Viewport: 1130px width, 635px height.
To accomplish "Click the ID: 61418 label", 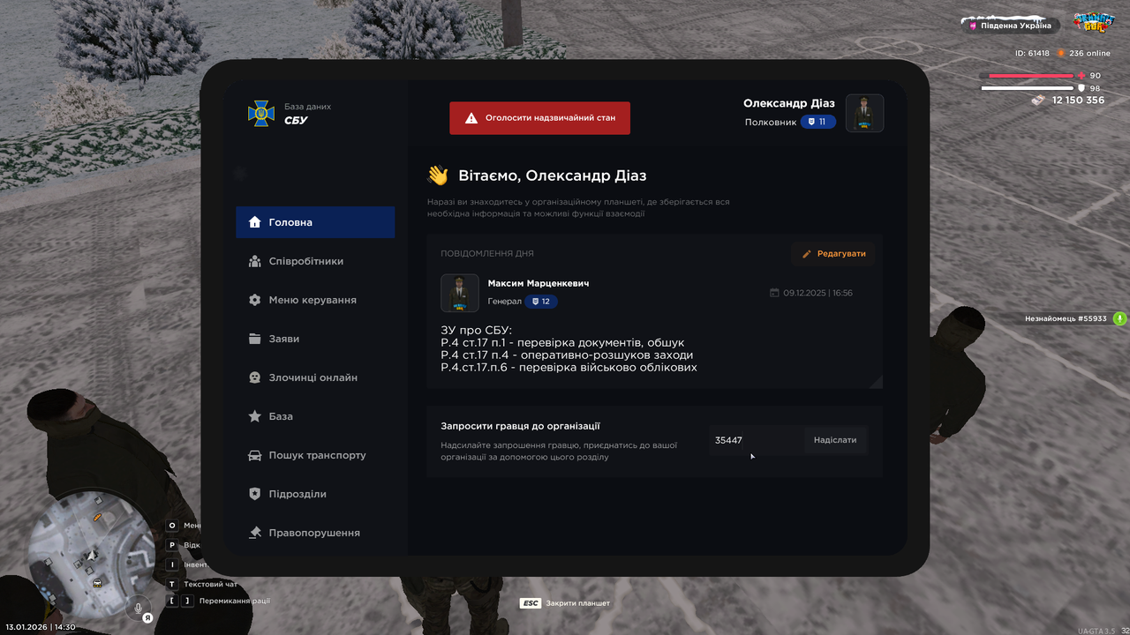I will click(x=1032, y=53).
